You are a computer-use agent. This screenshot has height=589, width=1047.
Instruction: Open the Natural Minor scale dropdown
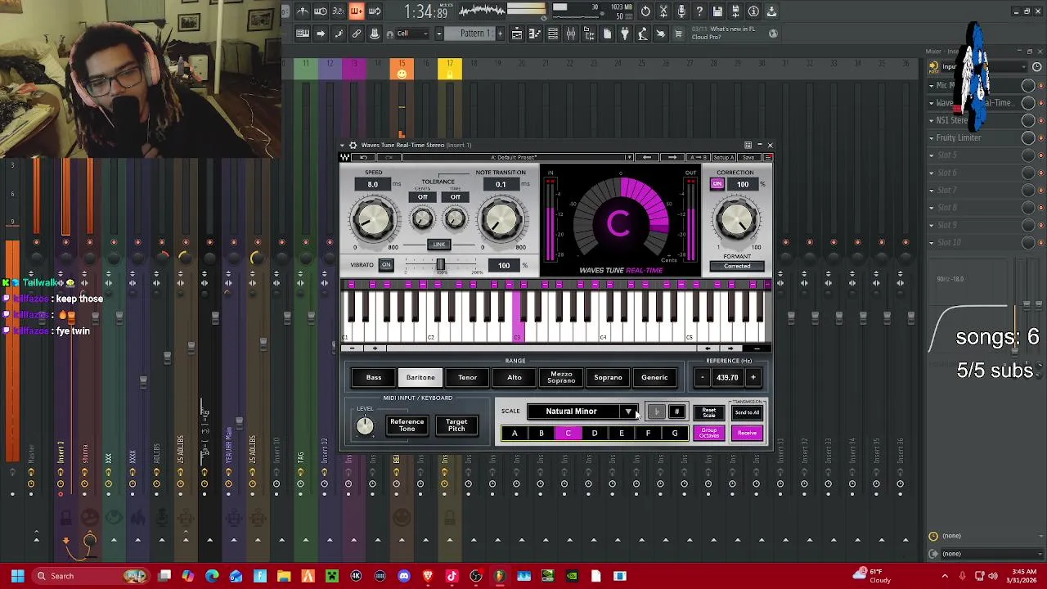(x=582, y=411)
